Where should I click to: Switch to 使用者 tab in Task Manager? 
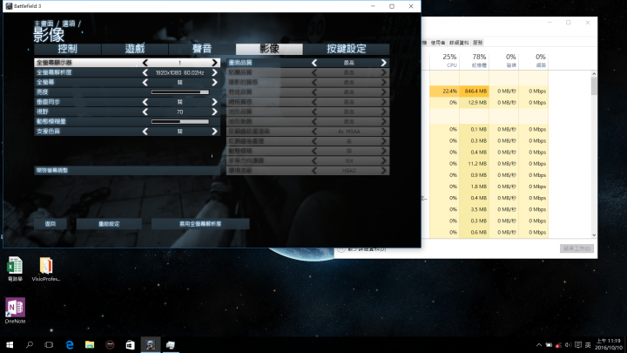(438, 43)
